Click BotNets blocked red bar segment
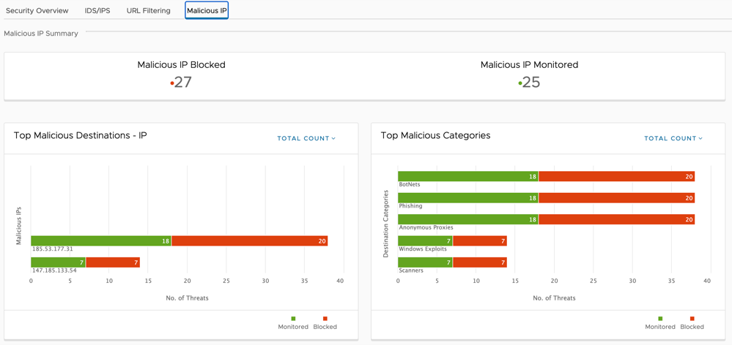This screenshot has width=732, height=345. 617,176
